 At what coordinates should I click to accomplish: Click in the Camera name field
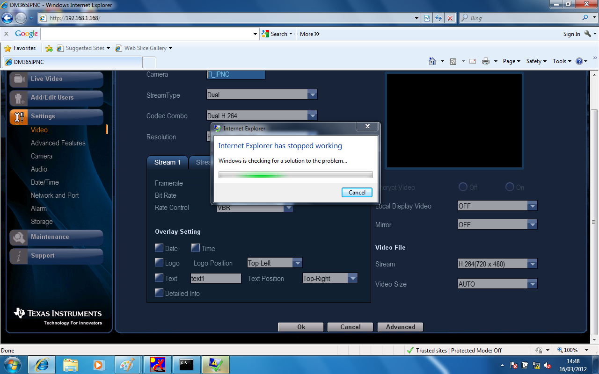tap(236, 74)
